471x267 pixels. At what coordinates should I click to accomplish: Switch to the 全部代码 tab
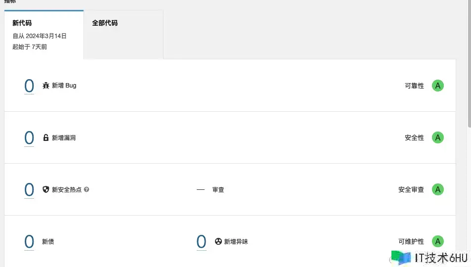tap(124, 35)
